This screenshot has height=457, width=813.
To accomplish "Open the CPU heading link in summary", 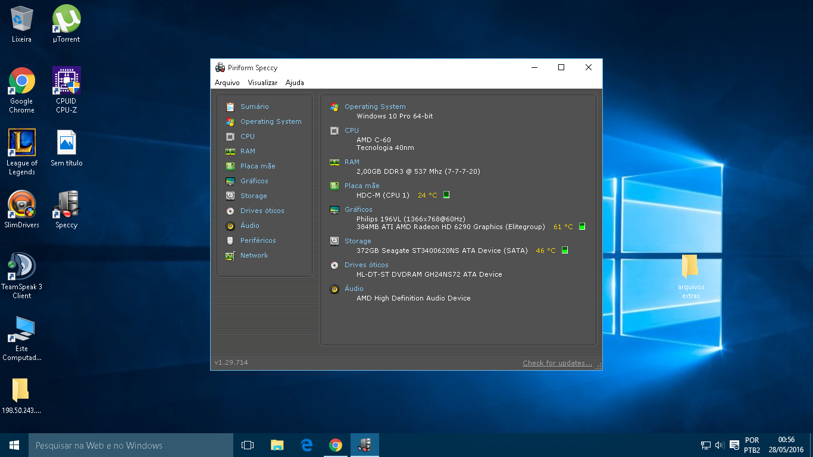I will [x=352, y=130].
